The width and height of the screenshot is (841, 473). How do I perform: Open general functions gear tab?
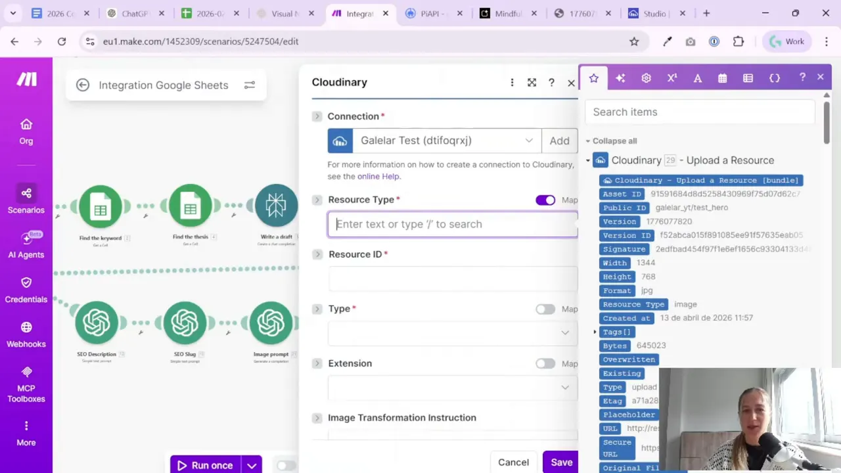tap(646, 78)
